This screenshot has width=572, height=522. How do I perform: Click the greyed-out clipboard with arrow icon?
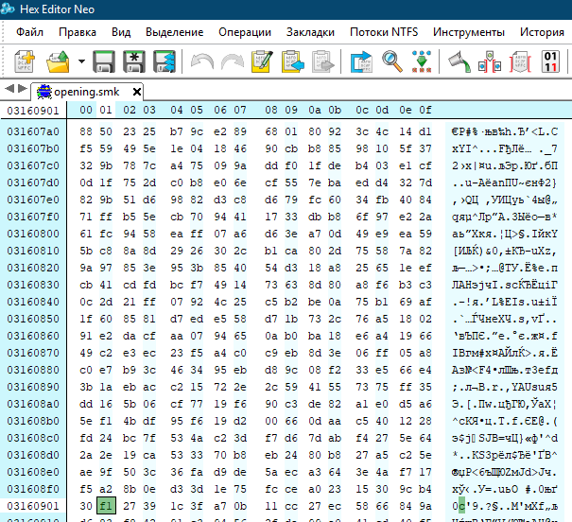pyautogui.click(x=323, y=61)
